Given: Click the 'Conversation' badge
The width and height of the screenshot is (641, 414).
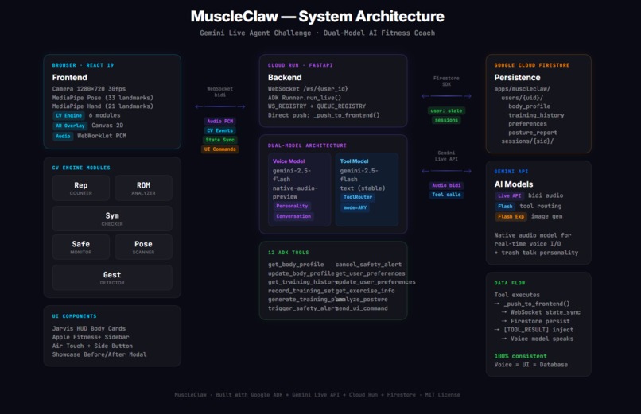Looking at the screenshot, I should (x=293, y=216).
